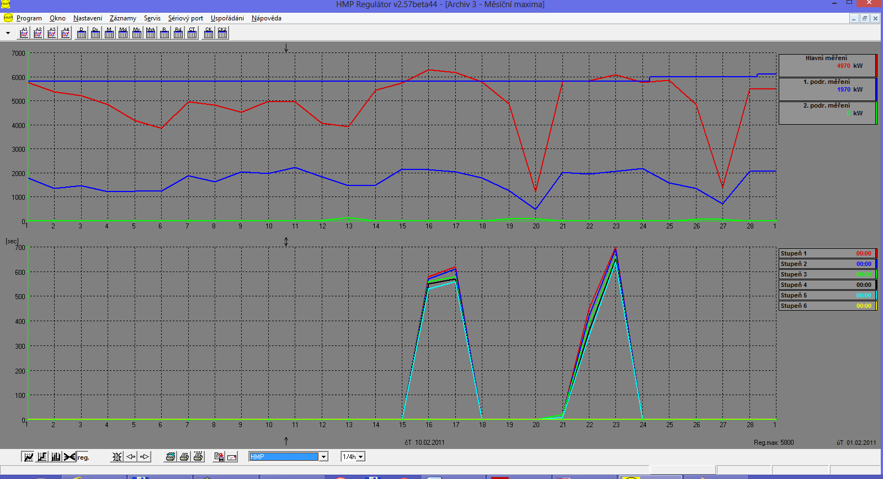Viewport: 883px width, 479px height.
Task: Open the Mv table view
Action: tap(137, 33)
